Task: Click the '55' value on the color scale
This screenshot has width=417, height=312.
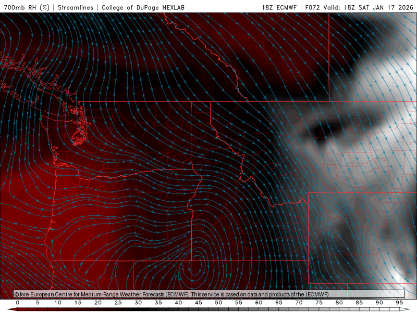Action: tap(239, 303)
